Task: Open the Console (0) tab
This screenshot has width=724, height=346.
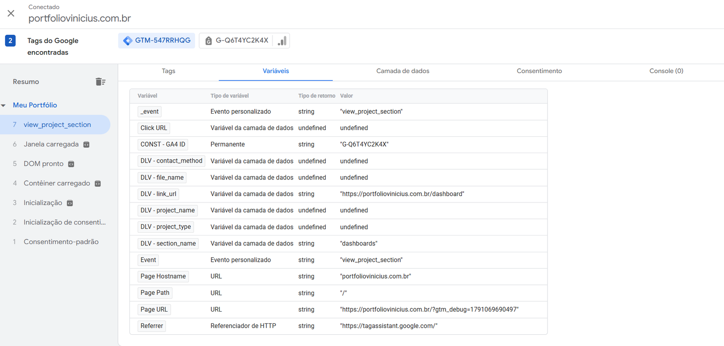Action: [x=666, y=71]
